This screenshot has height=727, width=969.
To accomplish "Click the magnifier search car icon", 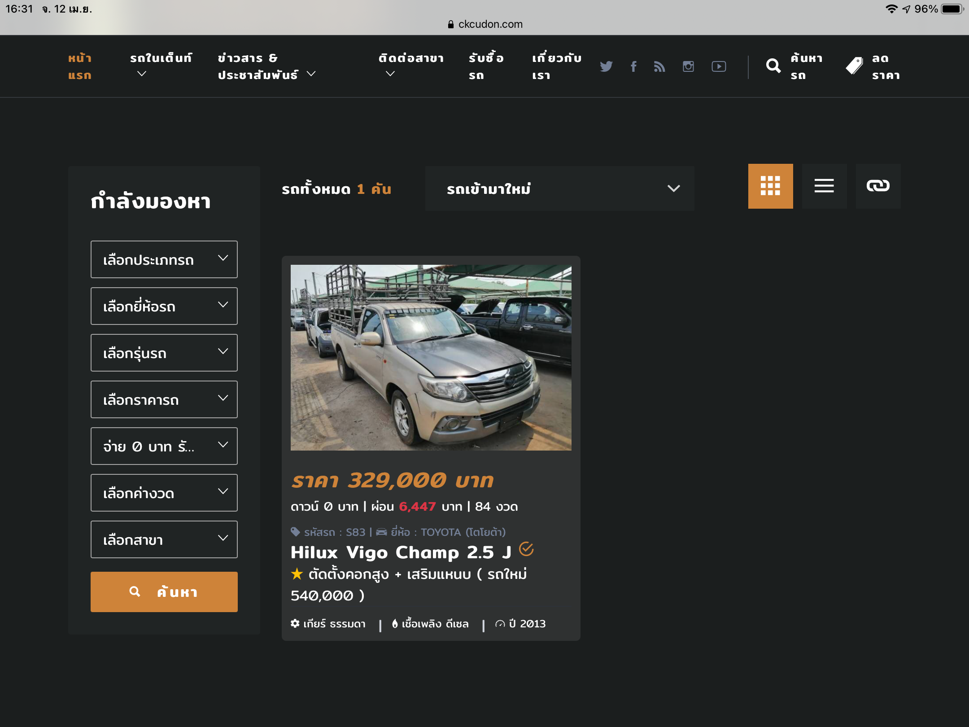I will pyautogui.click(x=773, y=66).
